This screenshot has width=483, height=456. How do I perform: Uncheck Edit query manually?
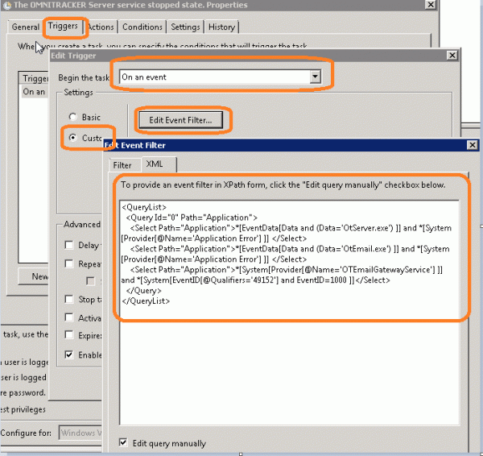123,443
